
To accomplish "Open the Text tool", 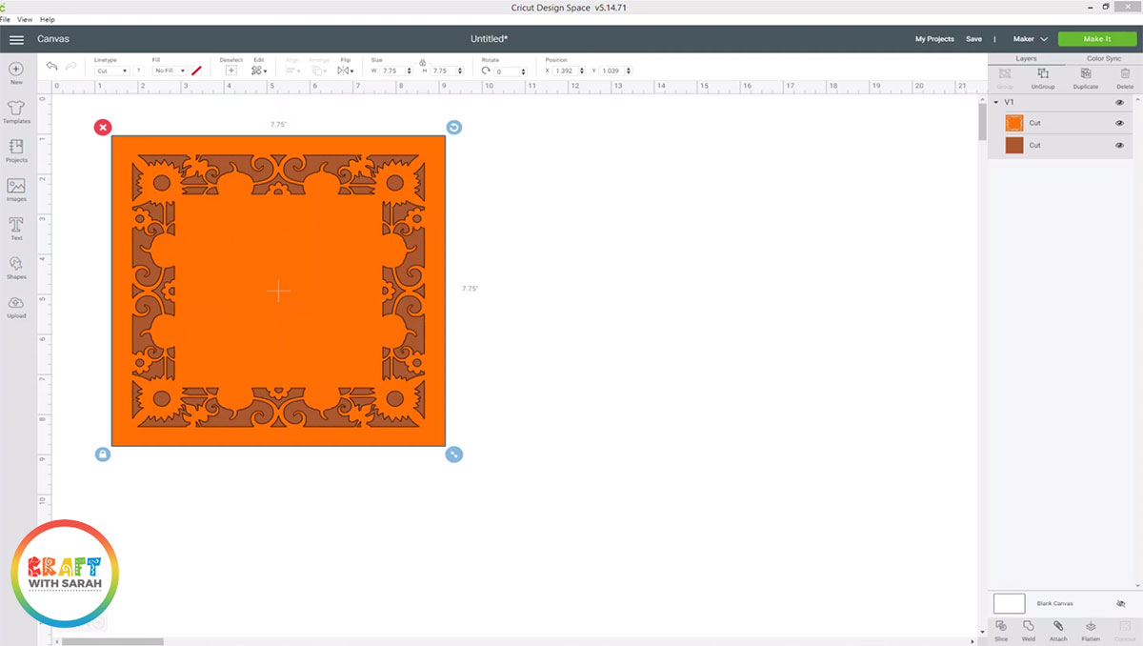I will (16, 227).
